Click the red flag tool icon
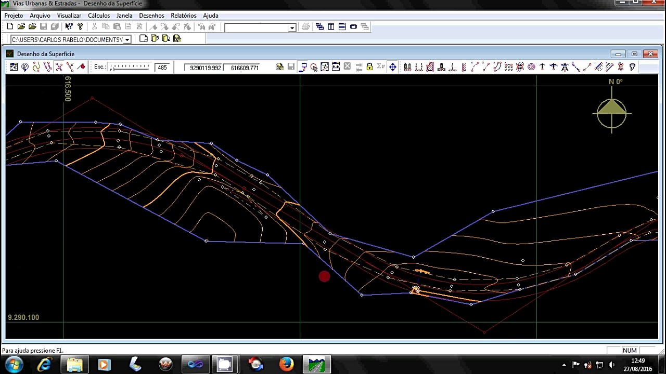This screenshot has width=666, height=374. [x=81, y=67]
